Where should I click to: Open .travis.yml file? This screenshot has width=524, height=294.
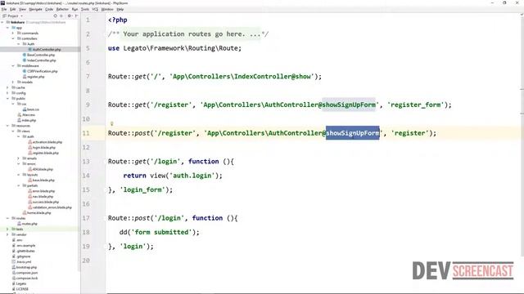[x=21, y=261]
